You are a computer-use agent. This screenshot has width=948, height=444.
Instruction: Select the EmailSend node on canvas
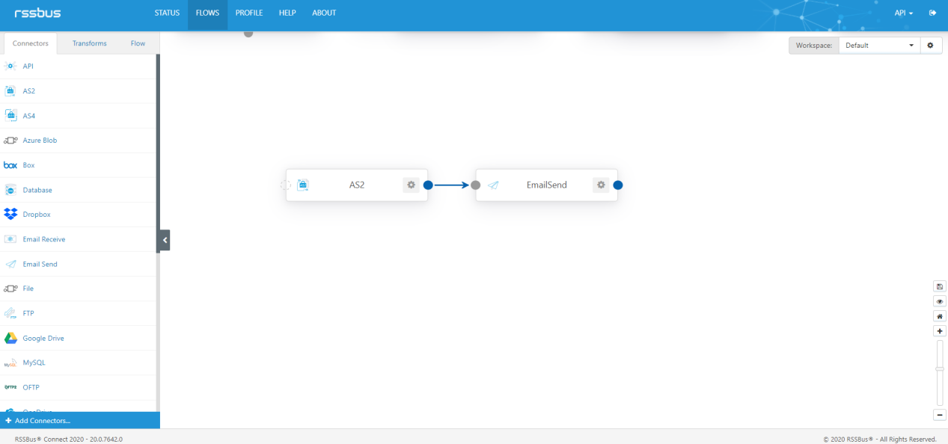[547, 185]
